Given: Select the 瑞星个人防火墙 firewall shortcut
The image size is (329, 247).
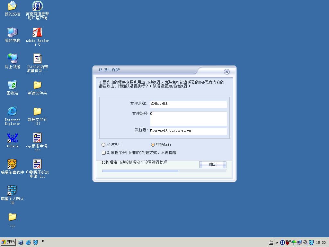Looking at the screenshot, I should (12, 195).
